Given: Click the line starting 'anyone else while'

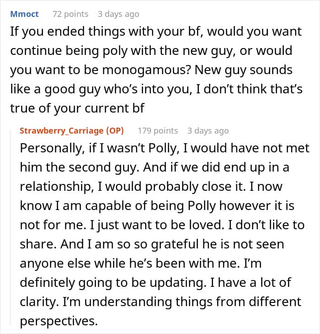Looking at the screenshot, I should click(141, 264).
